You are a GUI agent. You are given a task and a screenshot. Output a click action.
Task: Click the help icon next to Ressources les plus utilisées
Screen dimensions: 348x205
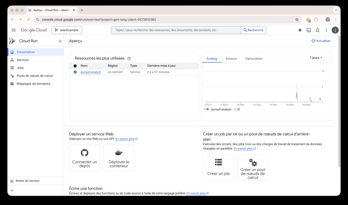[x=129, y=59]
